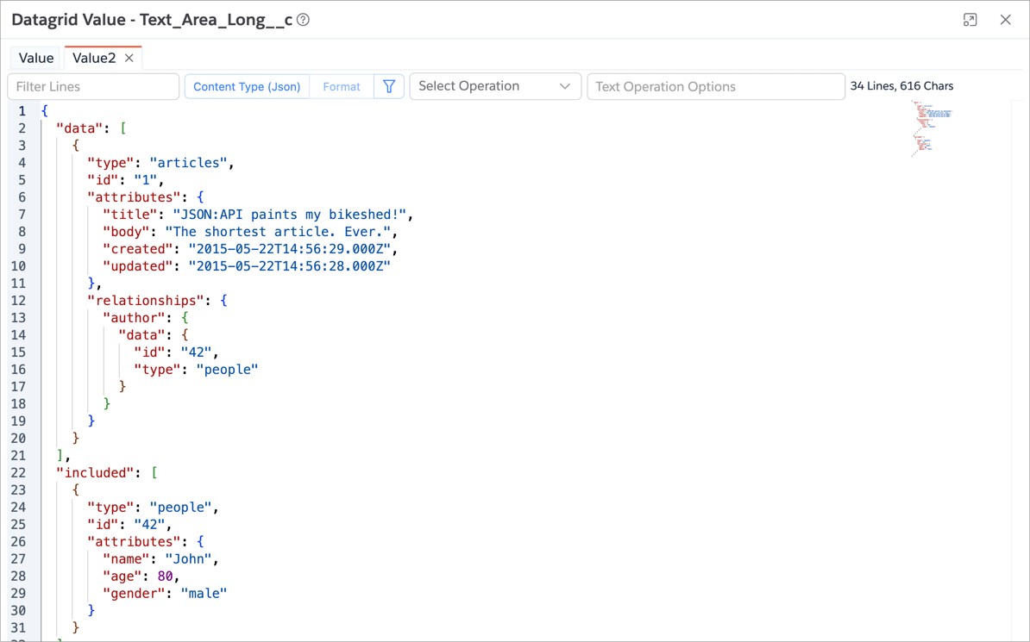Viewport: 1030px width, 642px height.
Task: Click the Text Operation Options field
Action: tap(715, 86)
